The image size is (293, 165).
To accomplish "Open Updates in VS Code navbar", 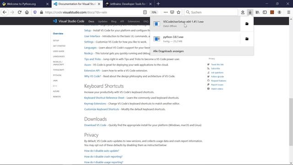I will [103, 22].
